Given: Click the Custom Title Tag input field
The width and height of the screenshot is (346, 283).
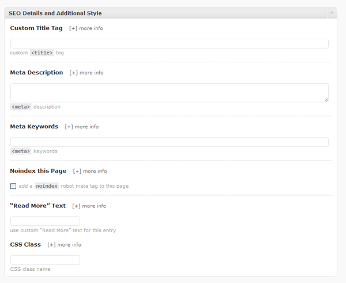Looking at the screenshot, I should (x=169, y=43).
